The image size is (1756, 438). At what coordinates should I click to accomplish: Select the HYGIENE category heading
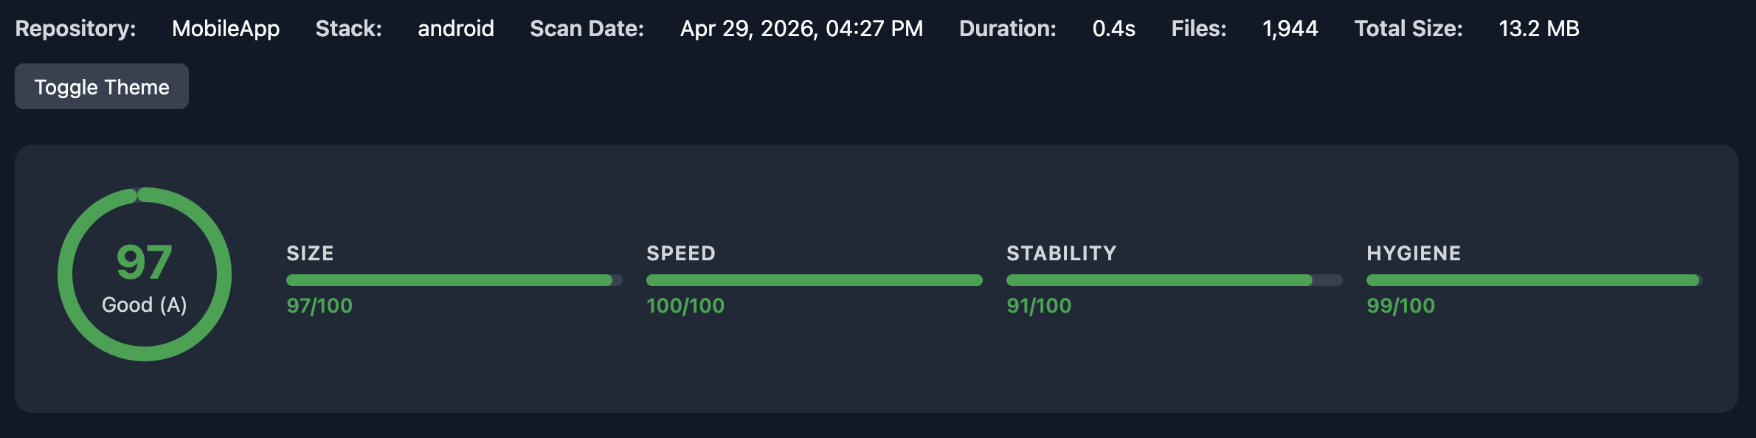coord(1414,254)
